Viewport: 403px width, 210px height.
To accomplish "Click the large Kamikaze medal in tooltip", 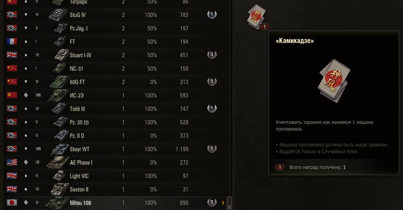I will 333,81.
